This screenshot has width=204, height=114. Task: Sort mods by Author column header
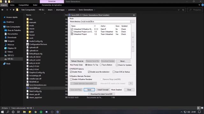103,26
